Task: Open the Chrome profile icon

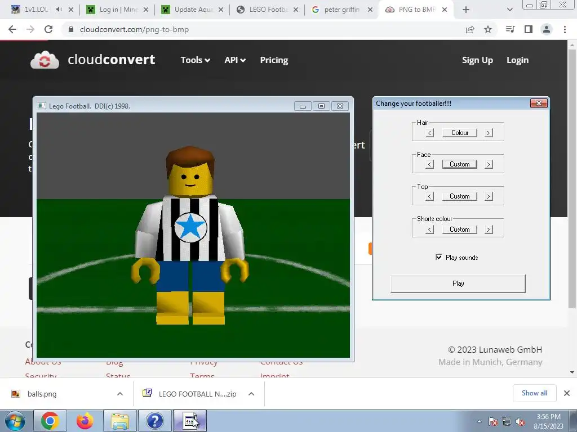Action: (x=547, y=29)
